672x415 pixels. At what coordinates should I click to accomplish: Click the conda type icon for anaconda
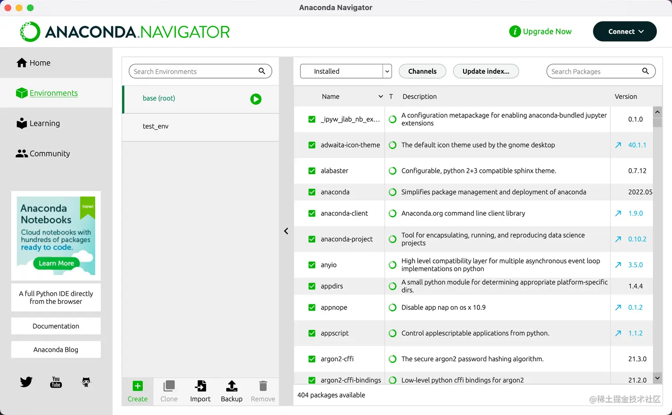pos(392,192)
